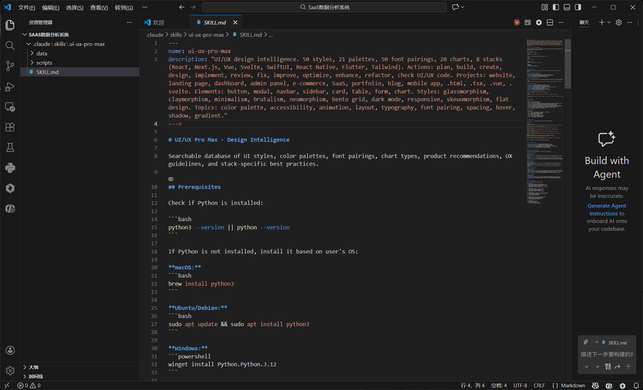Image resolution: width=643 pixels, height=390 pixels.
Task: Open the Python extension view
Action: pos(10,168)
